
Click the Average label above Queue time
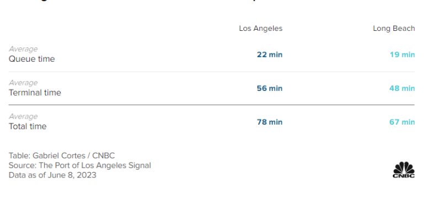(23, 49)
